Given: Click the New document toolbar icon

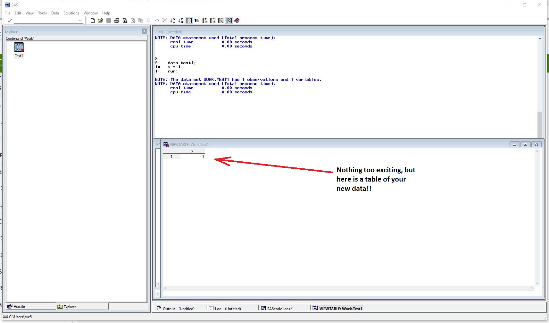Looking at the screenshot, I should tap(93, 21).
